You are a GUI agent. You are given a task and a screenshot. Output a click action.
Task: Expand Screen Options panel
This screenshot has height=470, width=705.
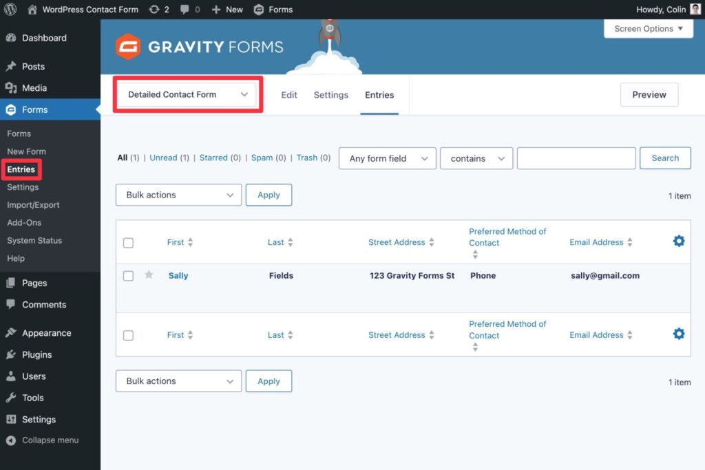(649, 29)
